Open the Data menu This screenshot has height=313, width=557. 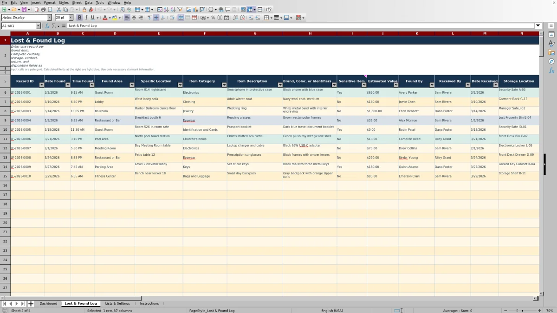click(x=88, y=2)
